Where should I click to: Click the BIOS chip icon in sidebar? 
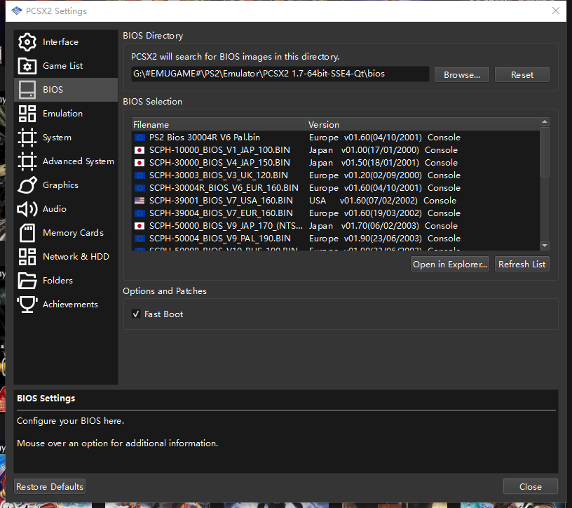click(27, 90)
